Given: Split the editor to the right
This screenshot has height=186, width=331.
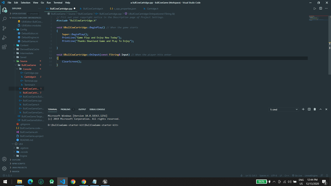Looking at the screenshot, I should (320, 9).
